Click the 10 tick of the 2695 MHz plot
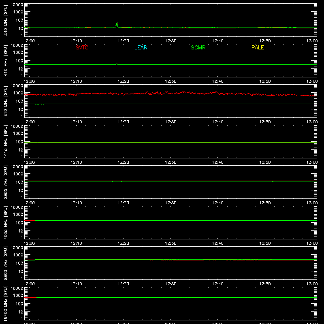This screenshot has height=324, width=324. click(x=21, y=190)
